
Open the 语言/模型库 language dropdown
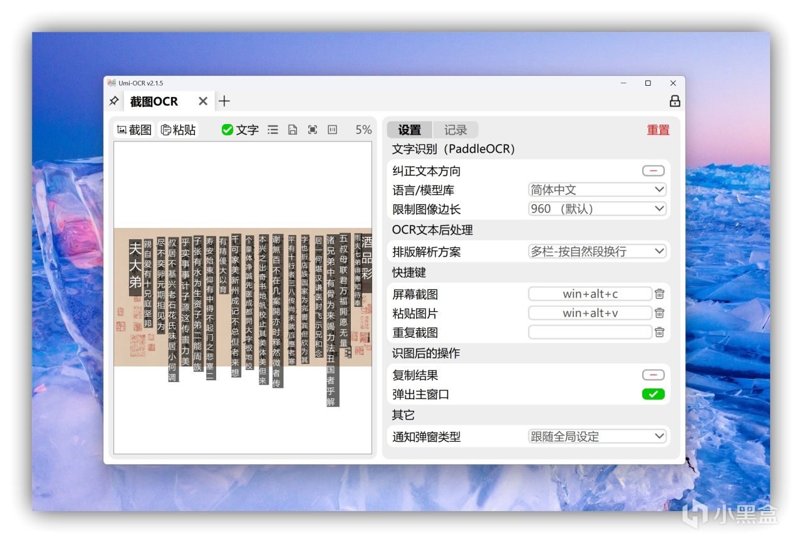tap(596, 189)
